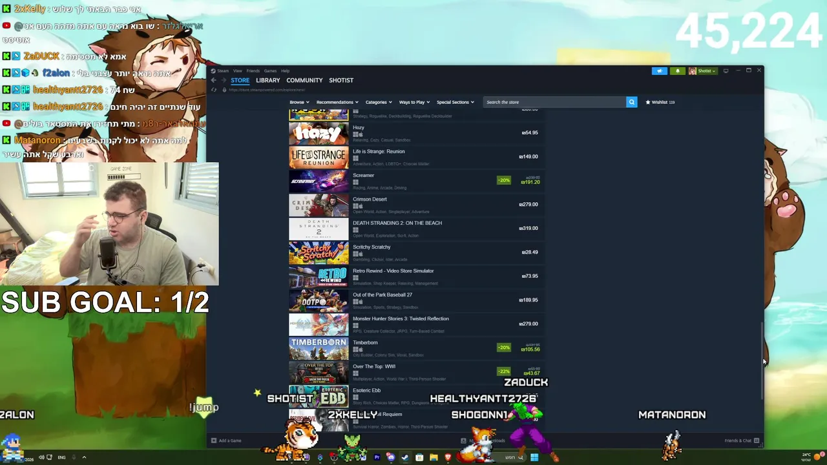The height and width of the screenshot is (465, 827).
Task: Click the network tray icon
Action: click(49, 457)
